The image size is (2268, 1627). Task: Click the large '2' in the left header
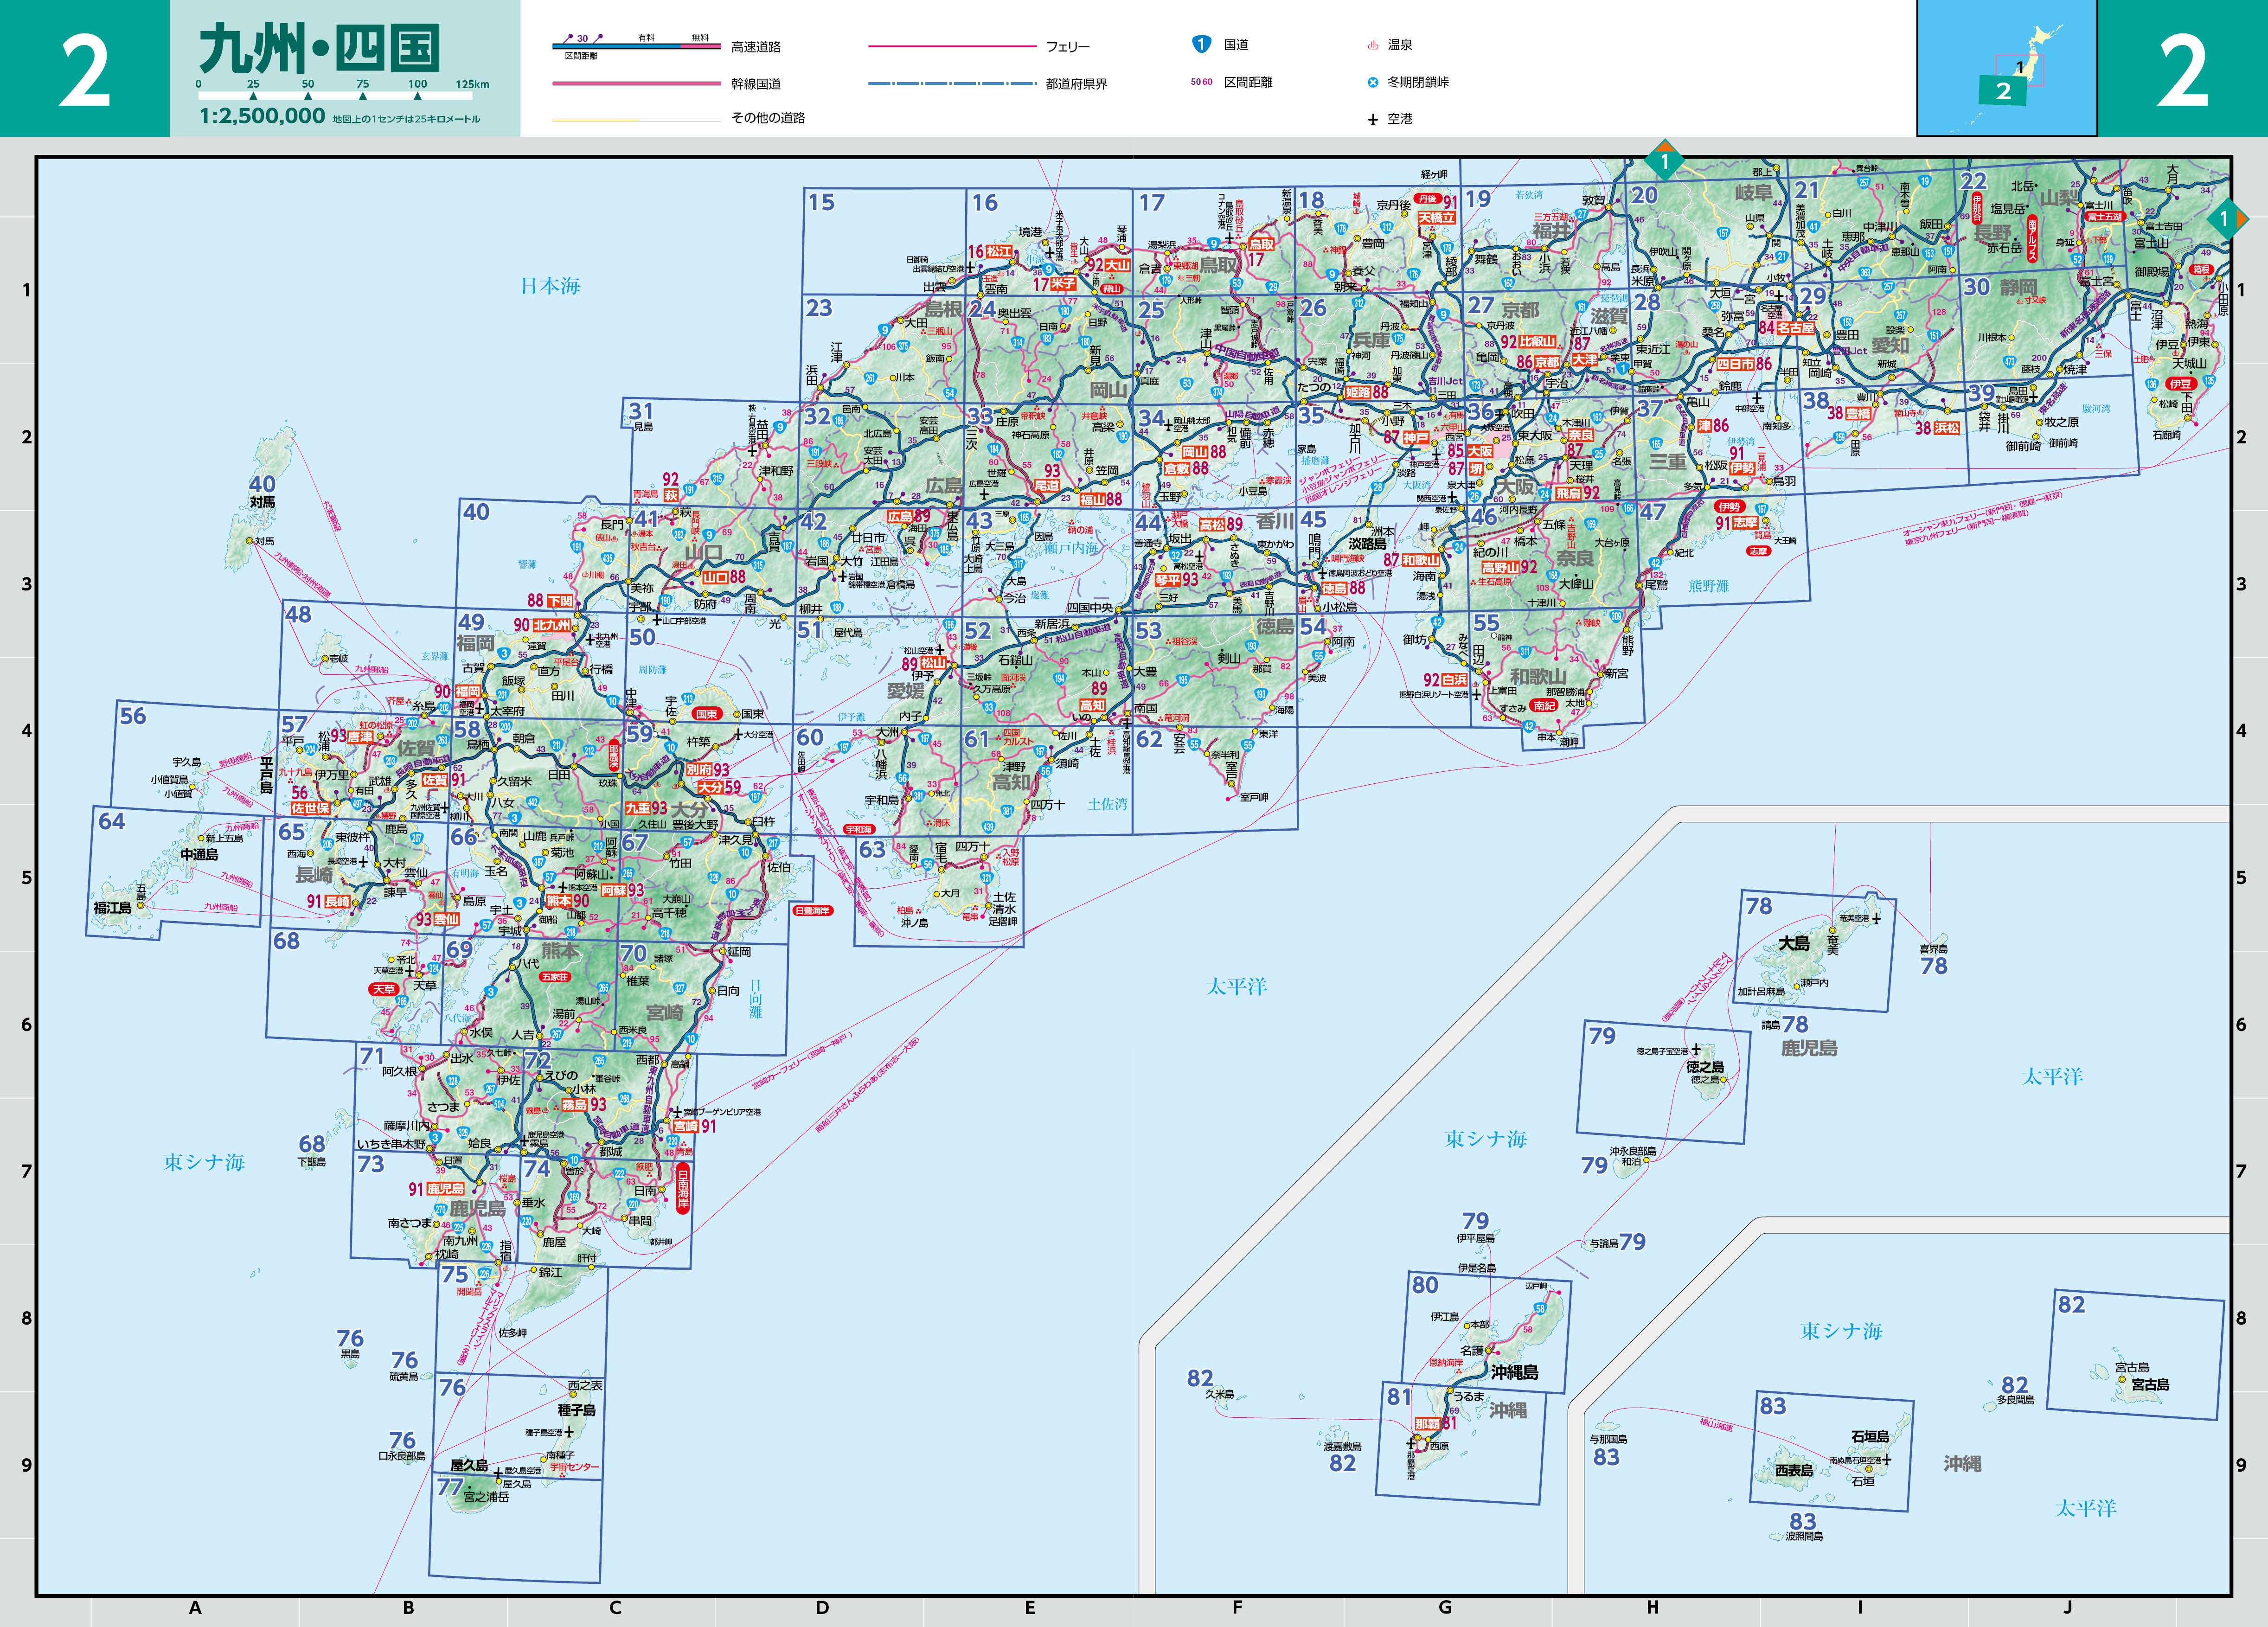click(85, 71)
